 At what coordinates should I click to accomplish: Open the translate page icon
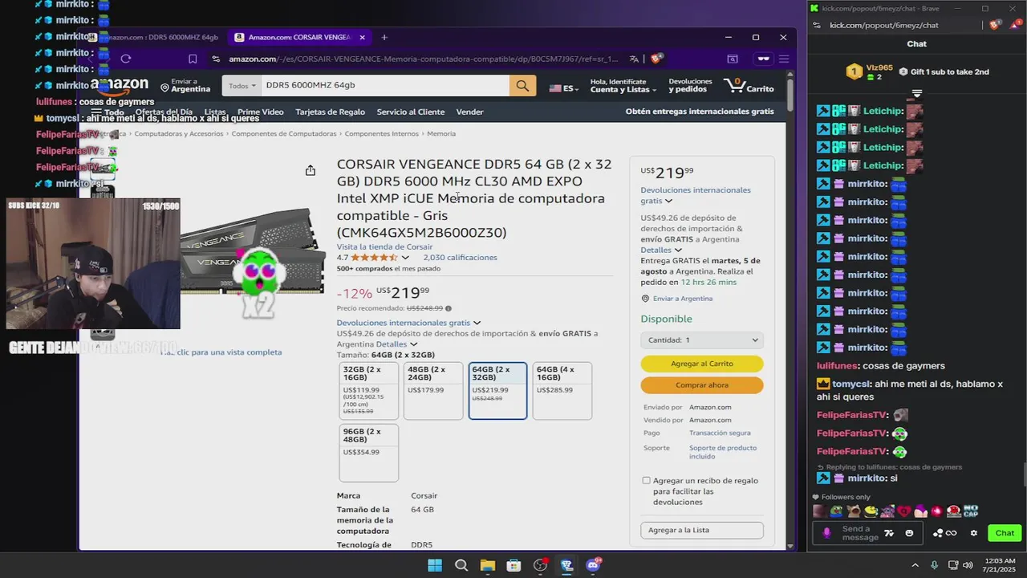tap(634, 59)
